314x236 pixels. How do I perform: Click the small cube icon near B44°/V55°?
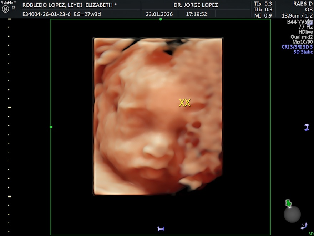(x=309, y=23)
